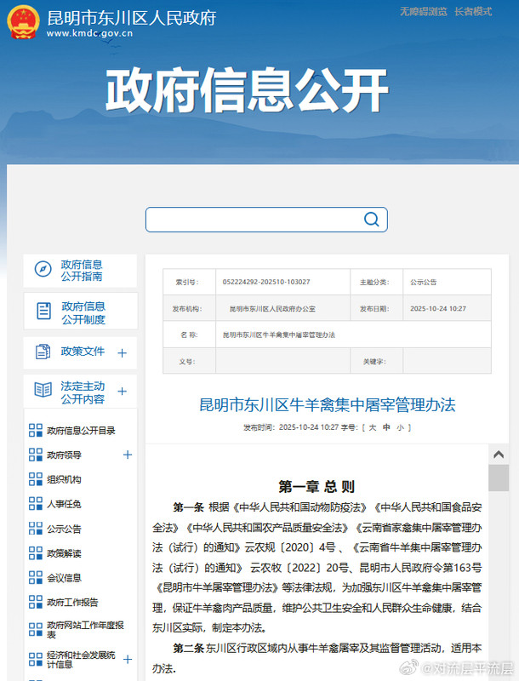
Task: Click the document icon beside 政府信息公开制度
Action: [44, 311]
